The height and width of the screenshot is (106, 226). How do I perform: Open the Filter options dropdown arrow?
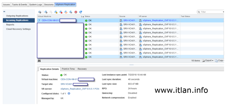pyautogui.click(x=223, y=12)
